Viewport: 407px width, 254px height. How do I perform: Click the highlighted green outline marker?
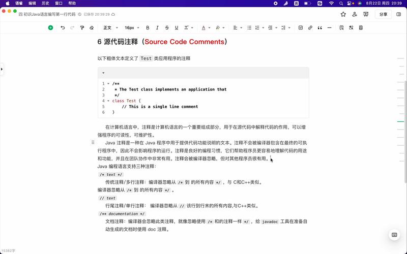[400, 121]
